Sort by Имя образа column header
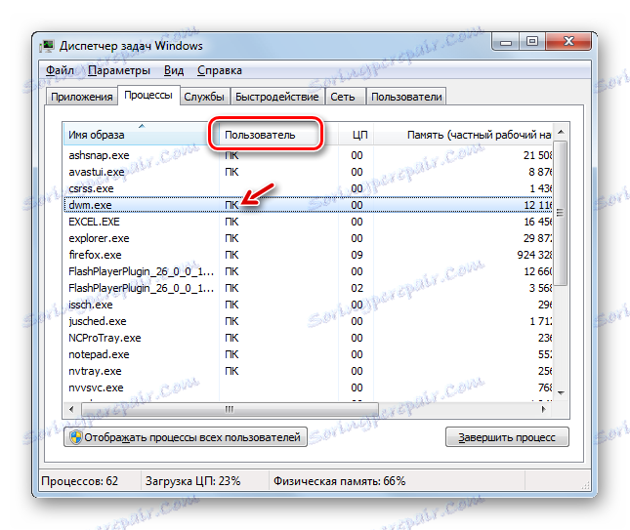This screenshot has height=530, width=630. tap(142, 134)
